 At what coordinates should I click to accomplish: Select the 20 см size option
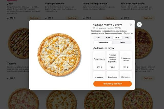pyautogui.click(x=98, y=38)
